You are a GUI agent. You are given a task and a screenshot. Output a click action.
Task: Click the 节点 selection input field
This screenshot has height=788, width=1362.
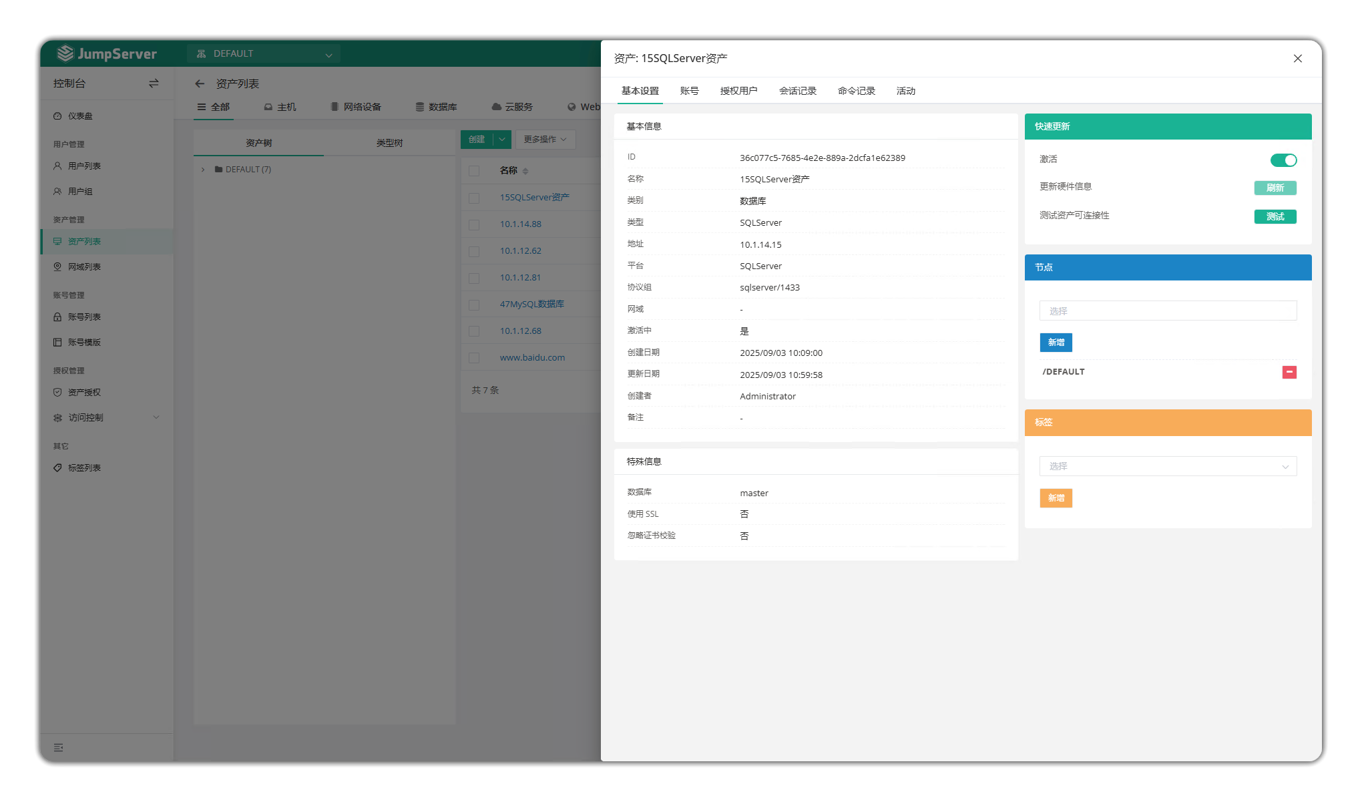point(1168,311)
